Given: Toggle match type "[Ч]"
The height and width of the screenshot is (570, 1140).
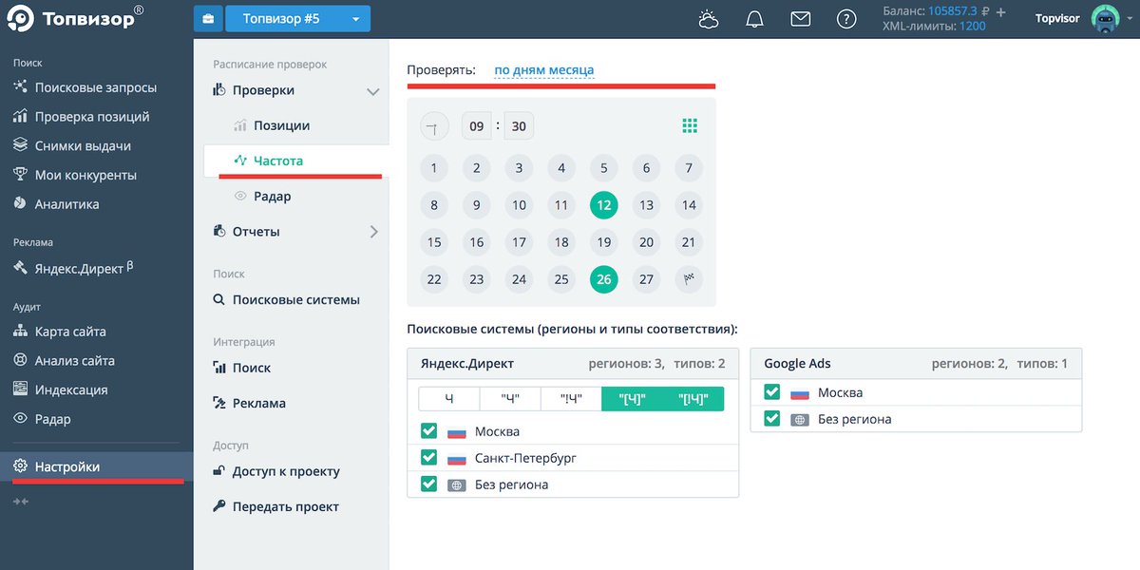Looking at the screenshot, I should [x=632, y=399].
